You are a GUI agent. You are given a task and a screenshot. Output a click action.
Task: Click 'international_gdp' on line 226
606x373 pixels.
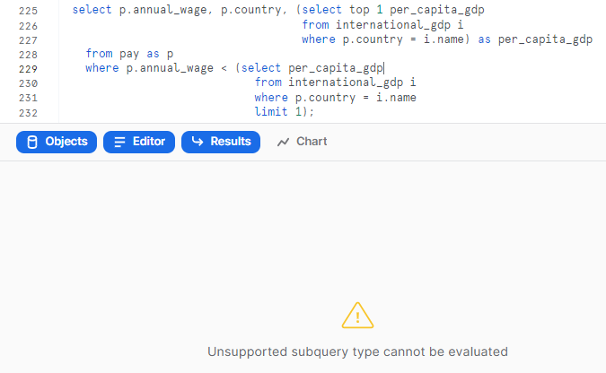[393, 25]
